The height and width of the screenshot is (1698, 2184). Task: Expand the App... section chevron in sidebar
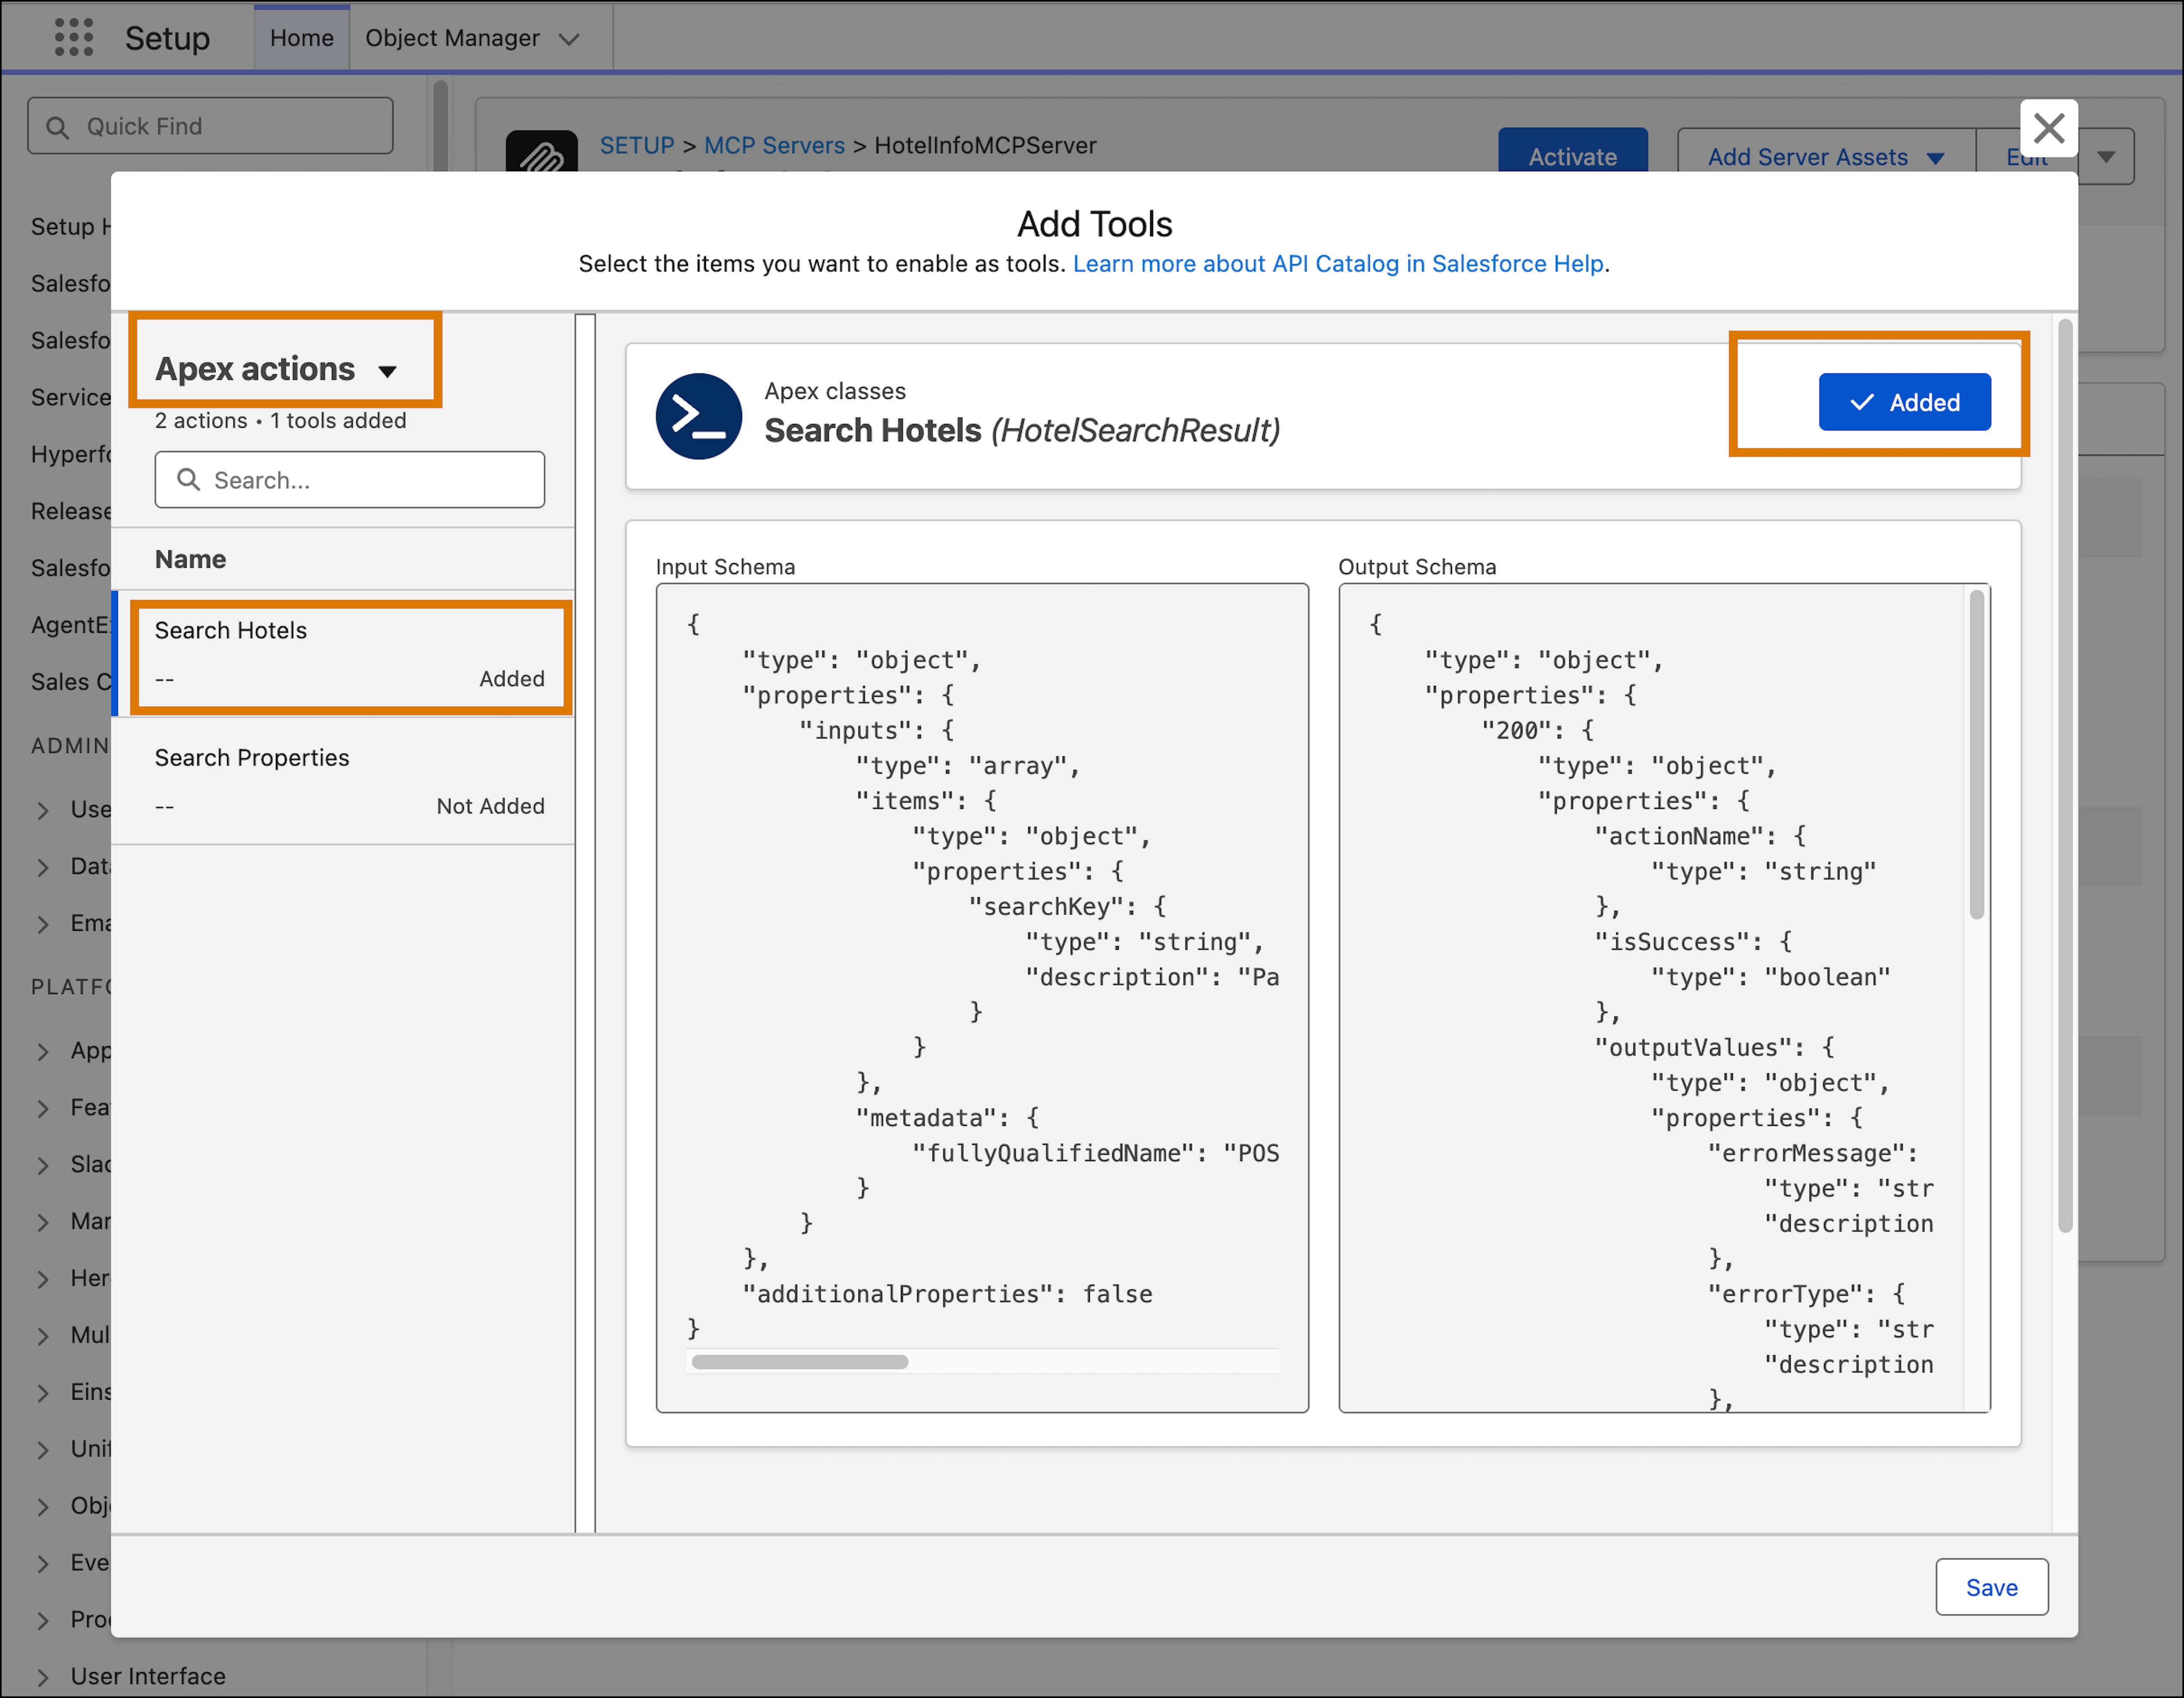(43, 1051)
